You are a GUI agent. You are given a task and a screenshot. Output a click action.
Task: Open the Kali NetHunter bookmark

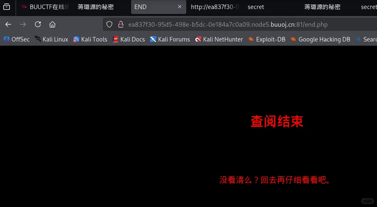click(219, 39)
